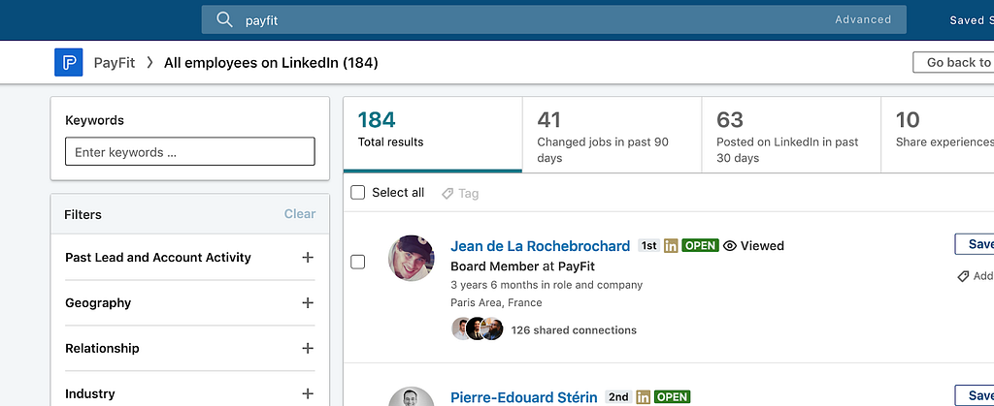
Task: Open Pierre-Edouard Stérin's profile photo
Action: [x=412, y=396]
